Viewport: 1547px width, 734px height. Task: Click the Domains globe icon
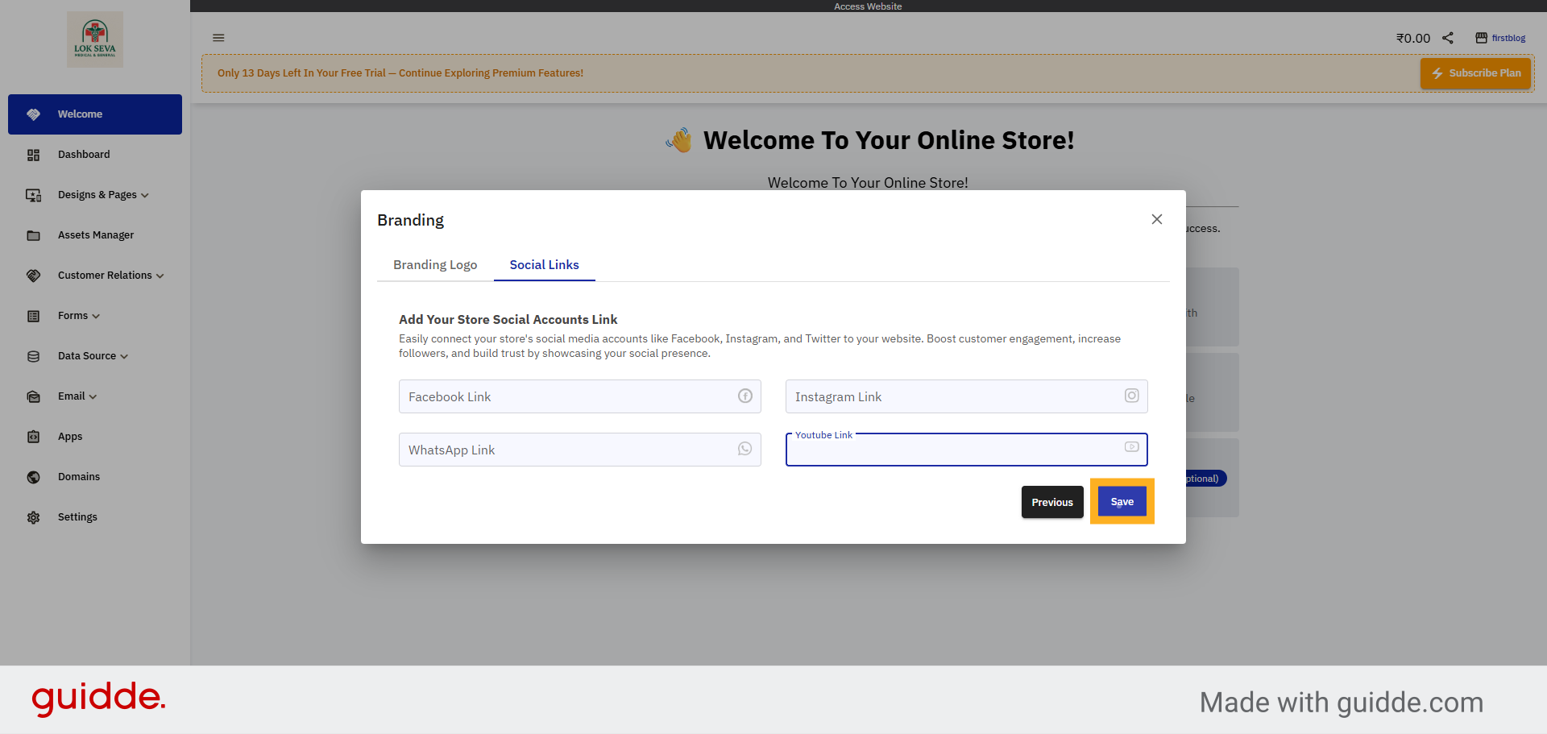(33, 477)
